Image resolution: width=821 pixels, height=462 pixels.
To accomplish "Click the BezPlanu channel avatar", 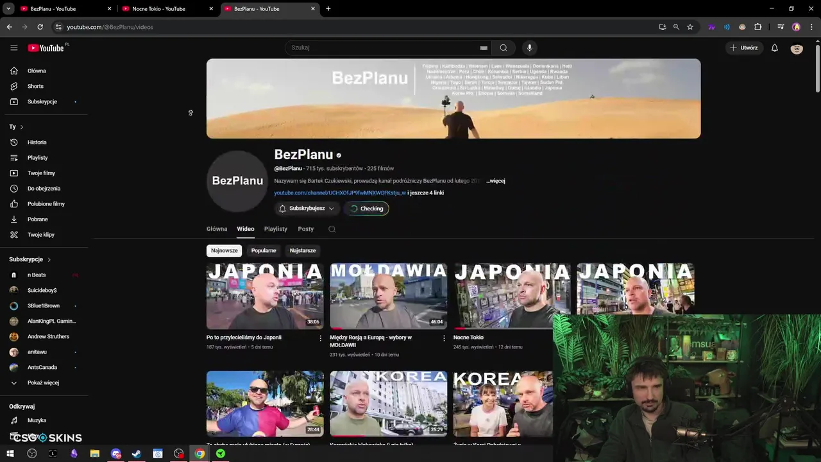I will tap(237, 181).
